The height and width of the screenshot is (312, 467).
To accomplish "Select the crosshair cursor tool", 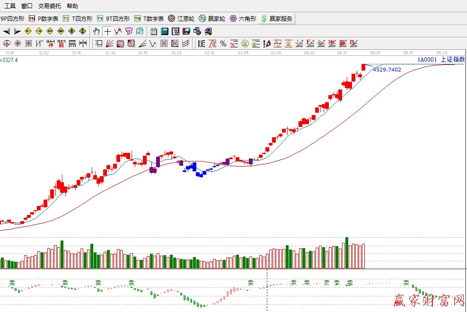I will tap(107, 31).
